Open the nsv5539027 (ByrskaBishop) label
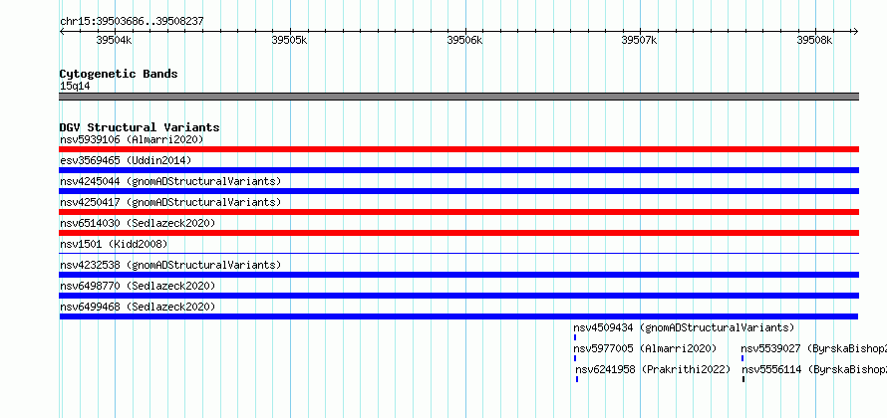Screen dimensions: 887x418 [x=814, y=348]
